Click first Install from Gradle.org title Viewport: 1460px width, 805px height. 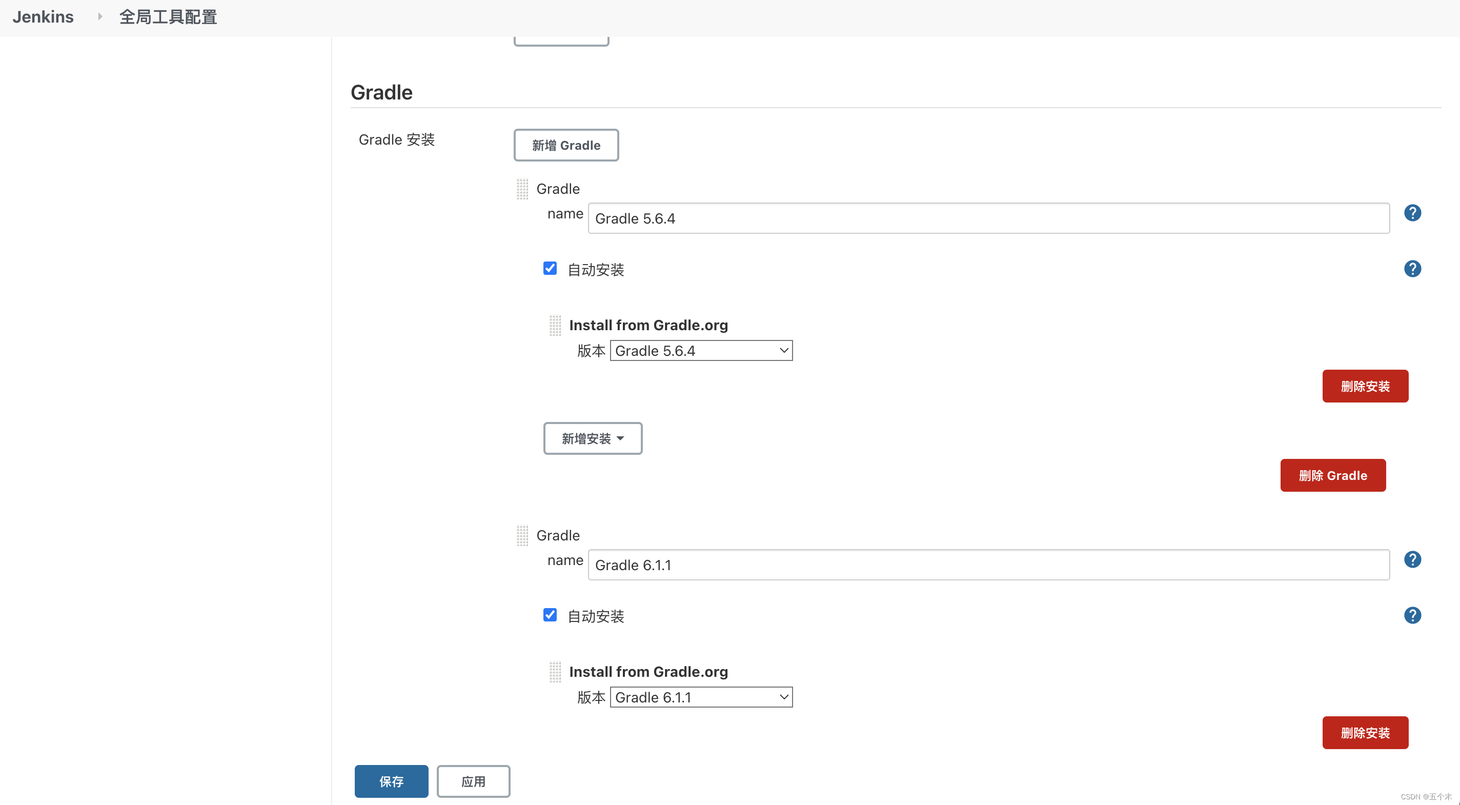coord(648,326)
